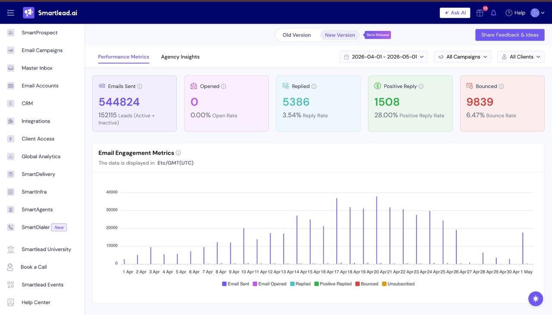The image size is (552, 315).
Task: Open the notifications bell icon
Action: pyautogui.click(x=493, y=13)
